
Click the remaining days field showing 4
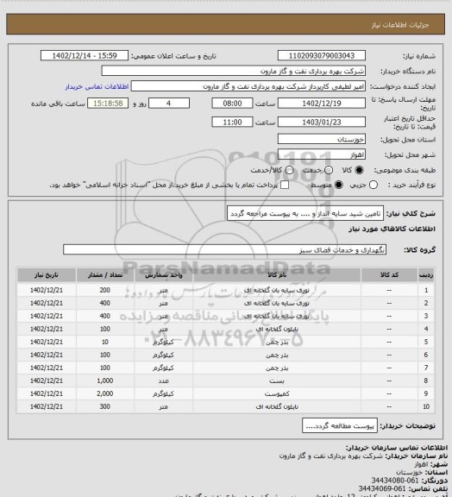point(169,104)
